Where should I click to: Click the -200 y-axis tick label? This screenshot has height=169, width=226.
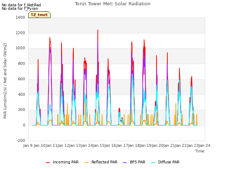coord(21,140)
